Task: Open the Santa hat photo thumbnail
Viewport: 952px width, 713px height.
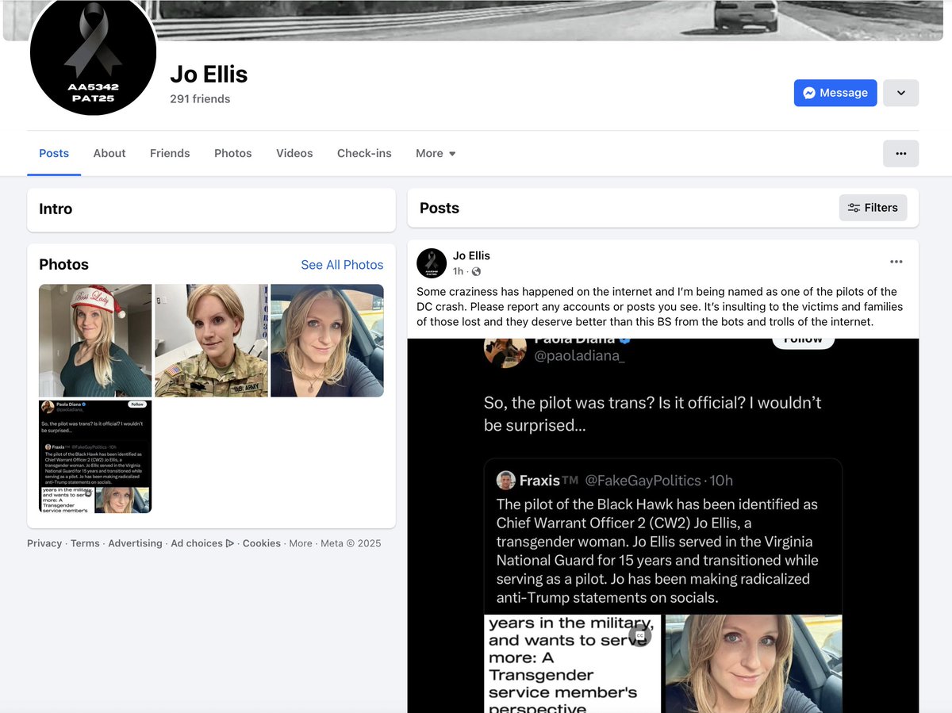Action: tap(94, 340)
